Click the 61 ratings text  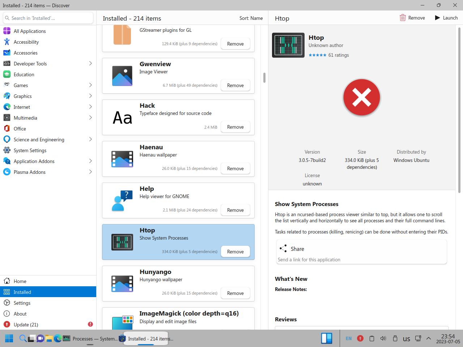[339, 55]
